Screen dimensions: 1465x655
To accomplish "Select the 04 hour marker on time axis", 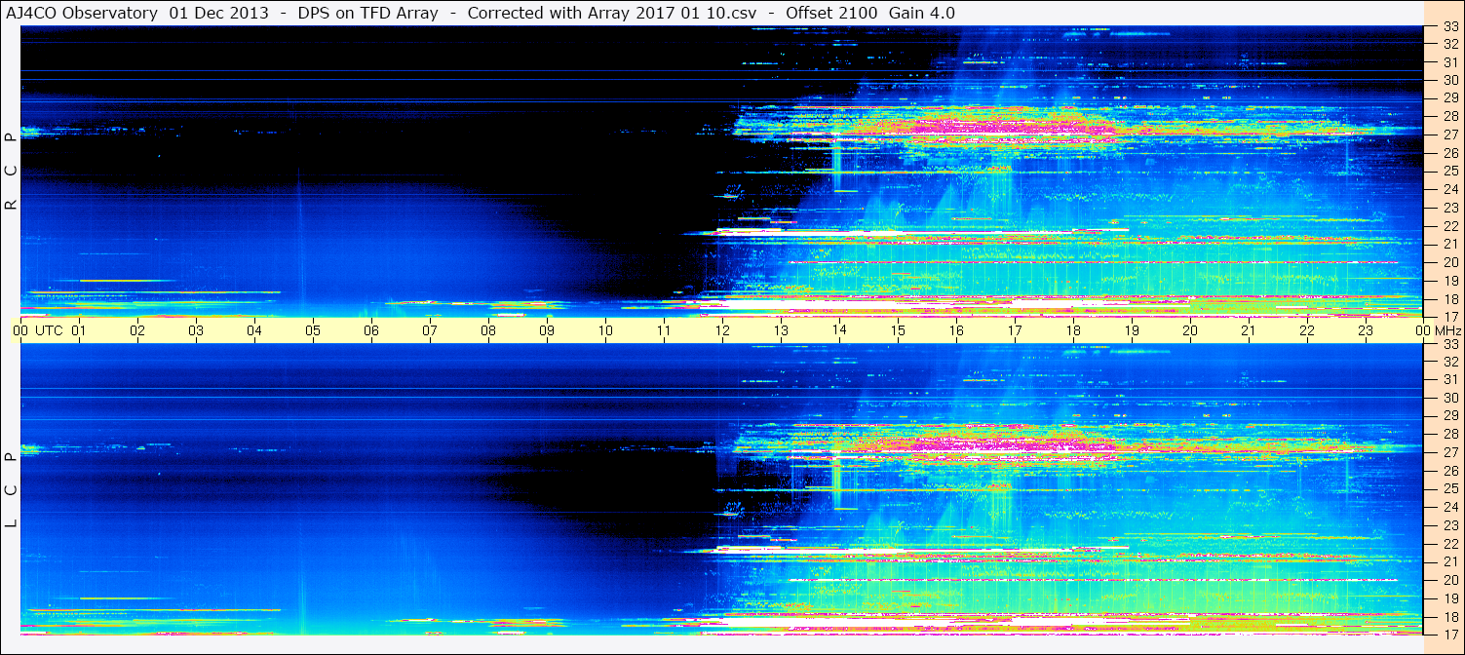I will click(254, 330).
